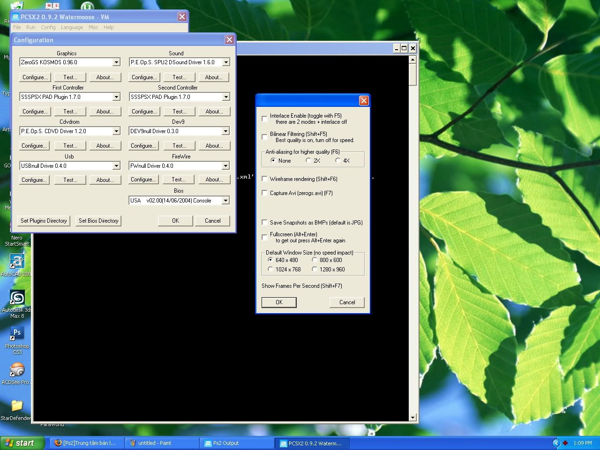This screenshot has height=450, width=600.
Task: Open the Language menu in PCSX2
Action: point(72,27)
